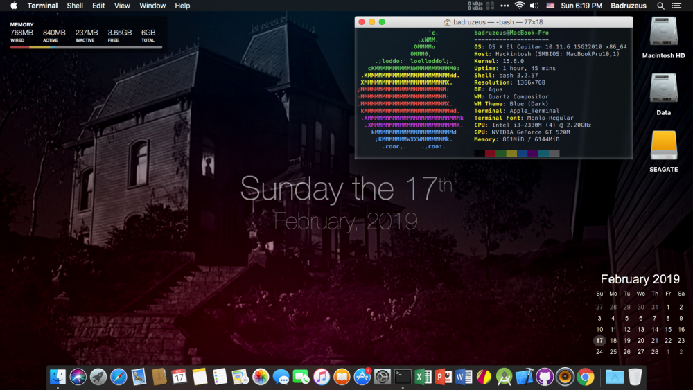The image size is (693, 390).
Task: Click the Sun 6:19 PM clock
Action: point(581,6)
